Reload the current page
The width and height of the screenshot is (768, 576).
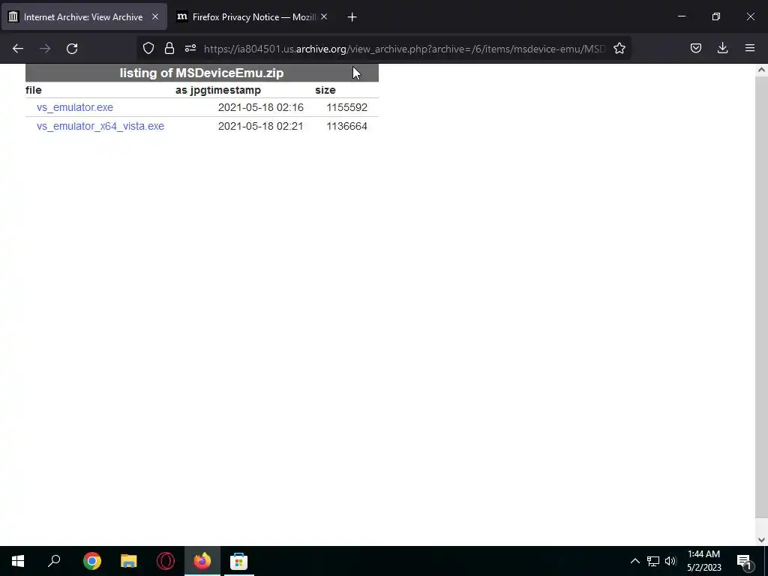[x=72, y=49]
